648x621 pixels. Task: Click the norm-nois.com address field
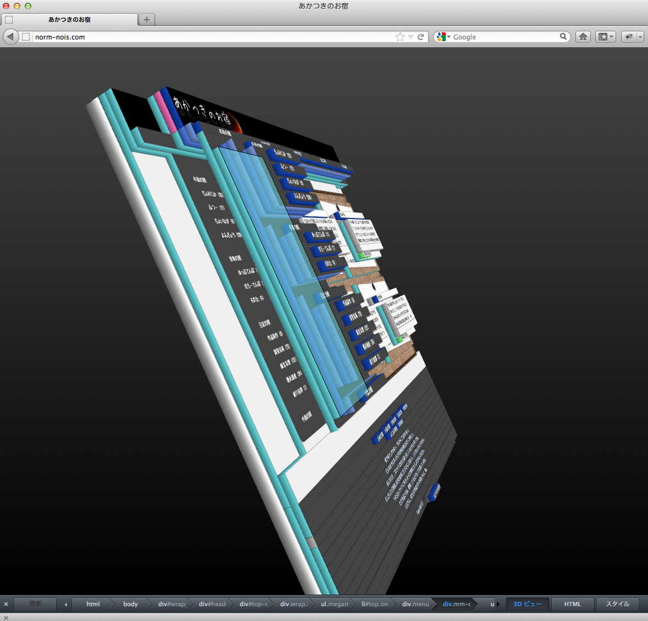tap(209, 37)
